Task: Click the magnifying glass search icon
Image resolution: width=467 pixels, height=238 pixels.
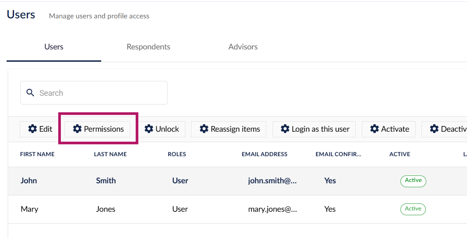Action: pos(30,93)
